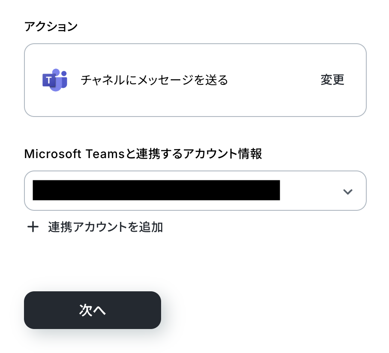Image resolution: width=389 pixels, height=353 pixels.
Task: Click the downward caret at dropdown's right edge
Action: coord(347,191)
